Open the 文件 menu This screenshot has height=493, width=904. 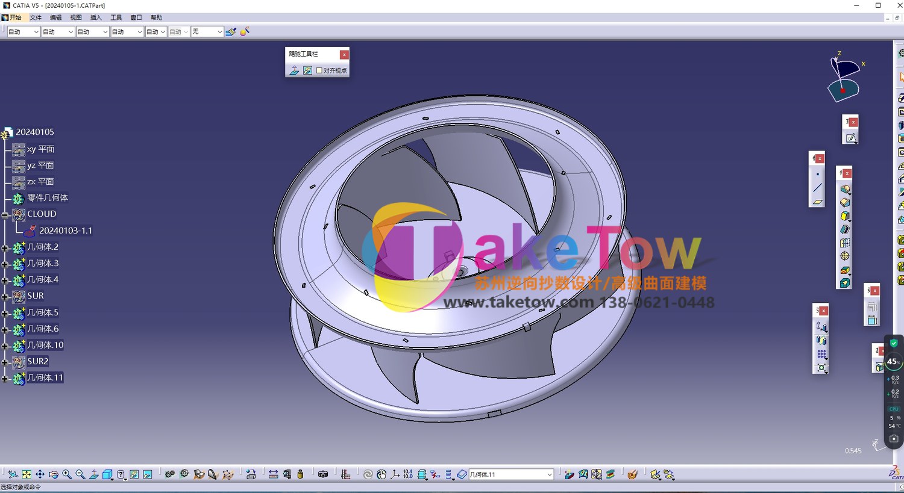pyautogui.click(x=36, y=17)
